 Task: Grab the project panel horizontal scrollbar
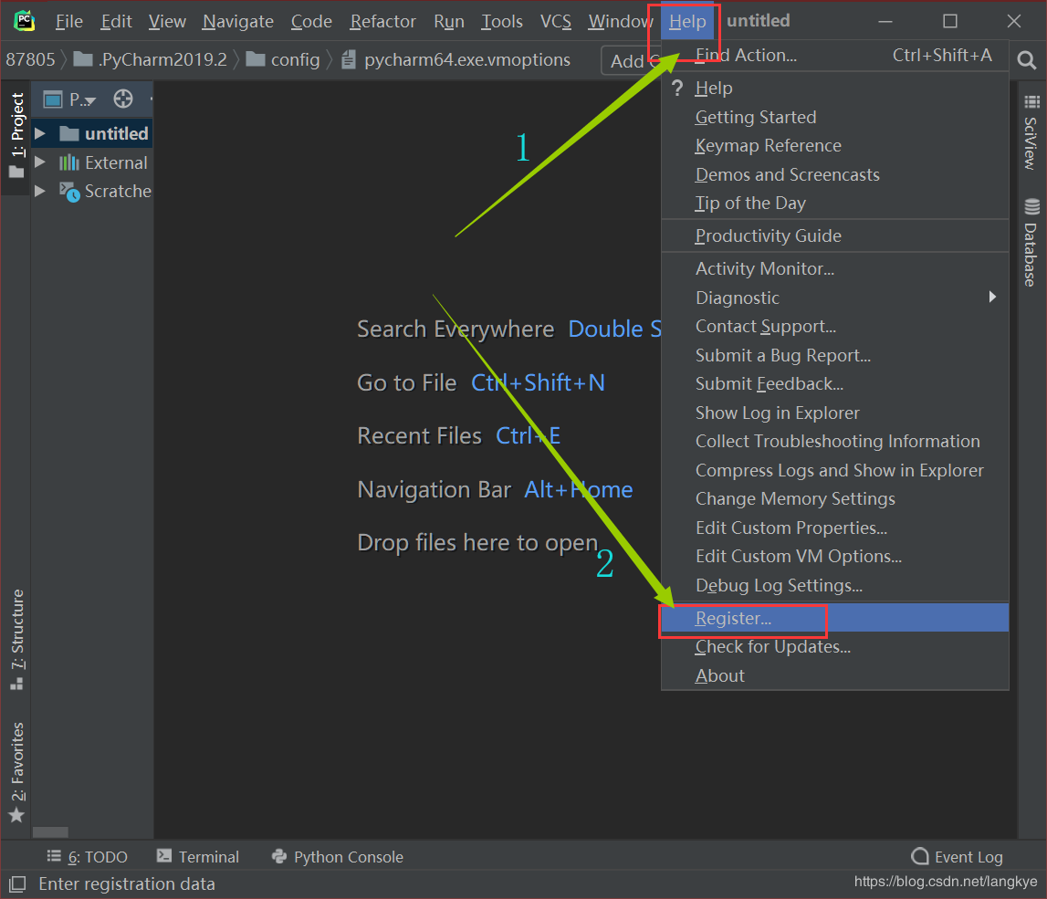point(51,832)
